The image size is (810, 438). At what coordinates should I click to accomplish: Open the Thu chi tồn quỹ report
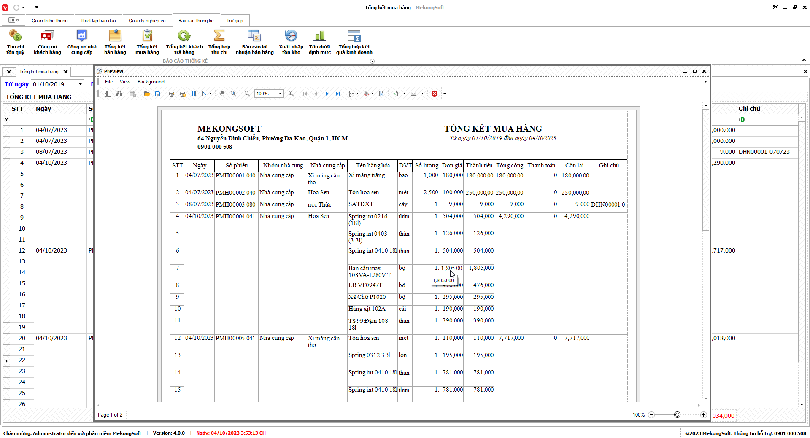click(15, 42)
